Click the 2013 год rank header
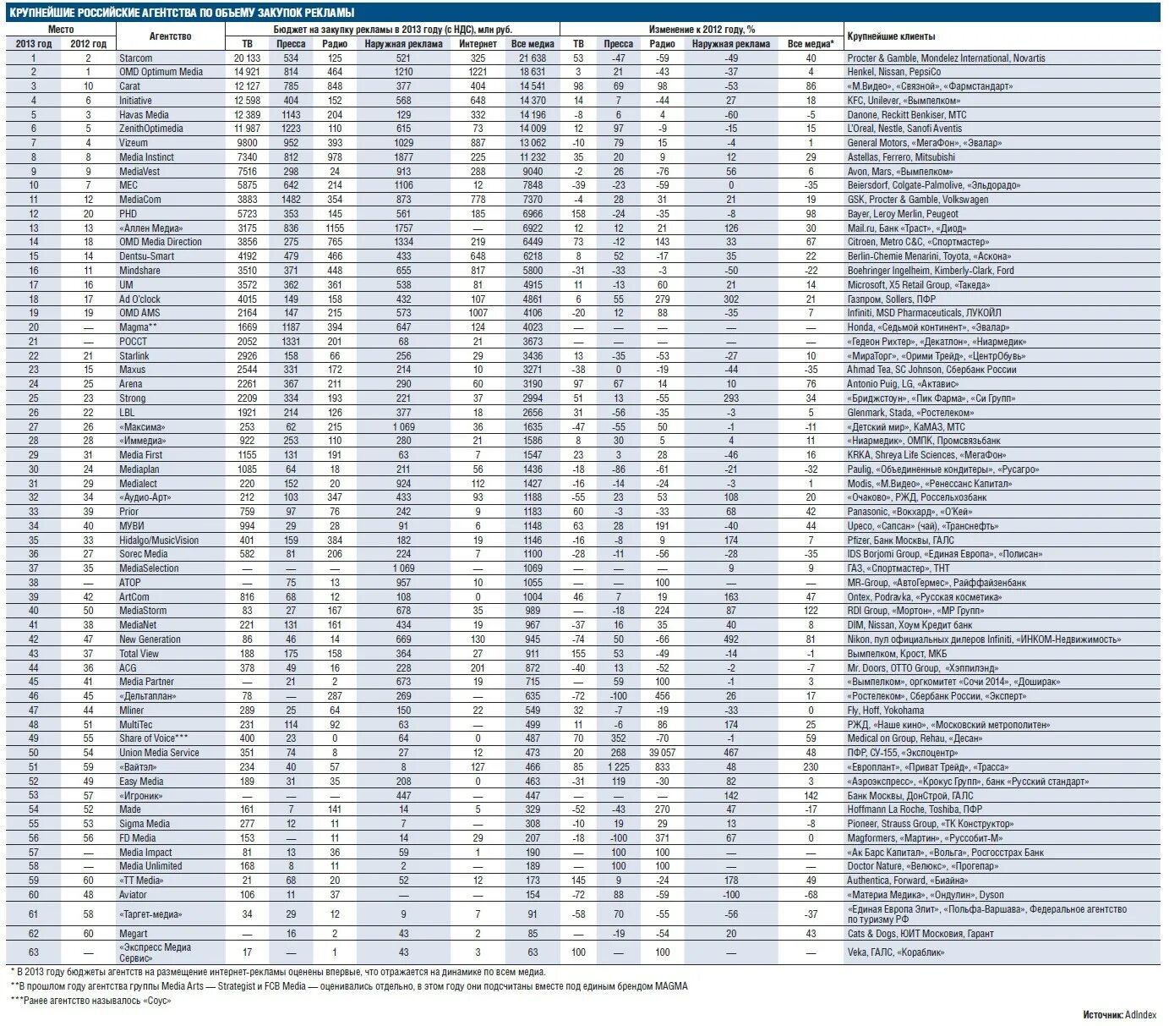The width and height of the screenshot is (1169, 1026). 34,44
